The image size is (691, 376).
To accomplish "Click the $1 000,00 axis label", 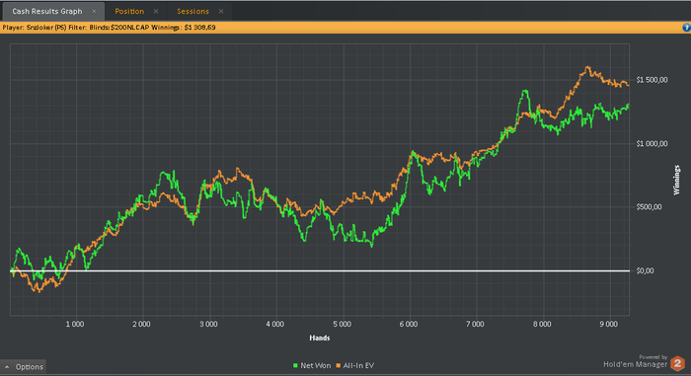I will coord(652,144).
